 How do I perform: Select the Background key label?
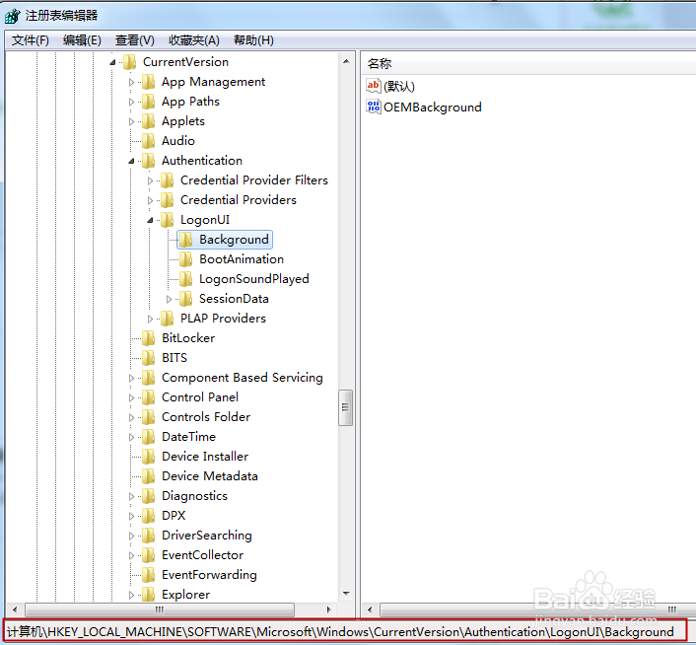point(234,240)
